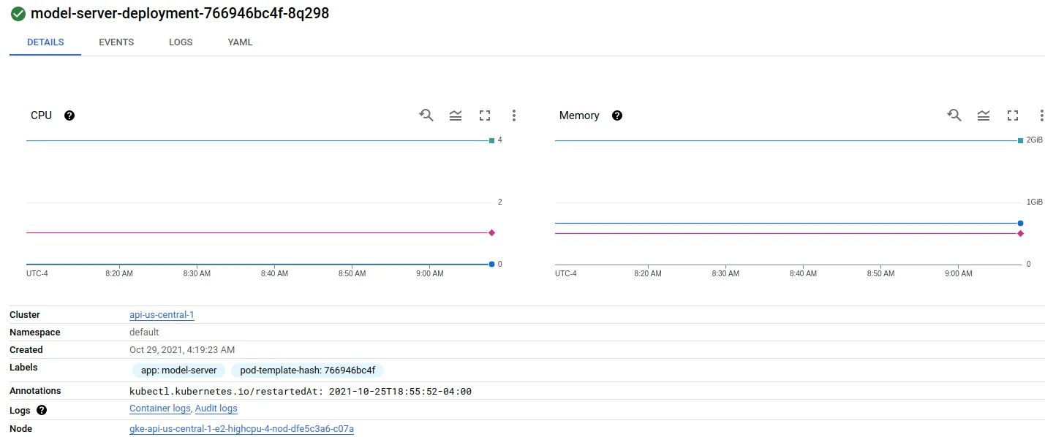1045x437 pixels.
Task: Toggle the Memory chart legend icon
Action: point(984,115)
